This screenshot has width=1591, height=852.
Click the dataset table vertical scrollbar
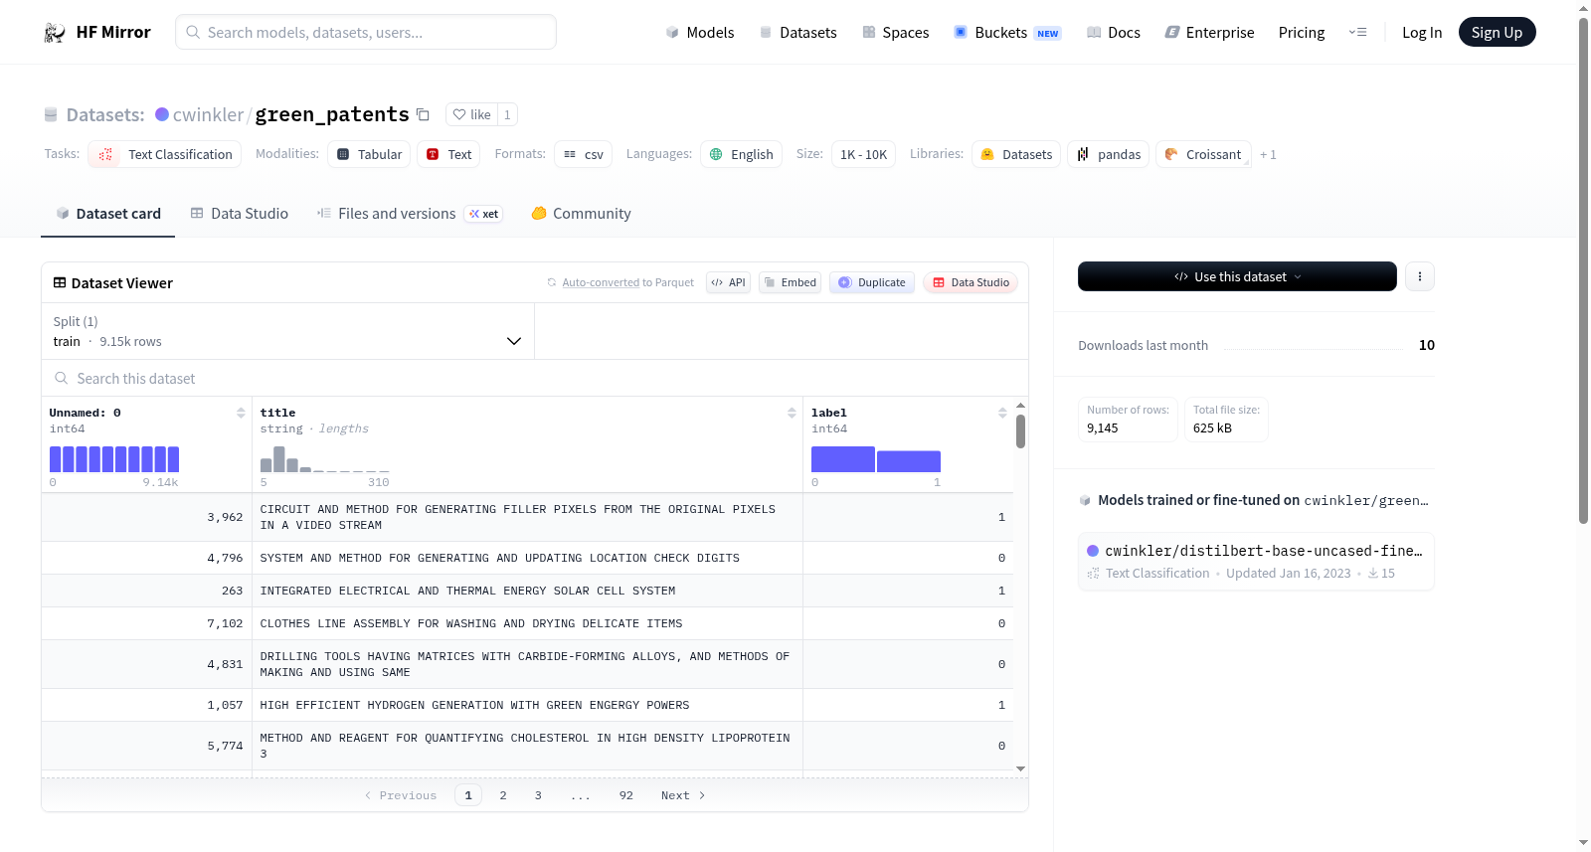[x=1020, y=431]
